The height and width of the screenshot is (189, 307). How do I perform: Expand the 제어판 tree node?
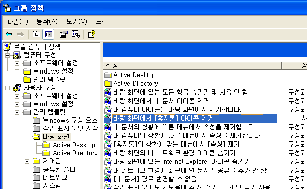pyautogui.click(x=27, y=161)
